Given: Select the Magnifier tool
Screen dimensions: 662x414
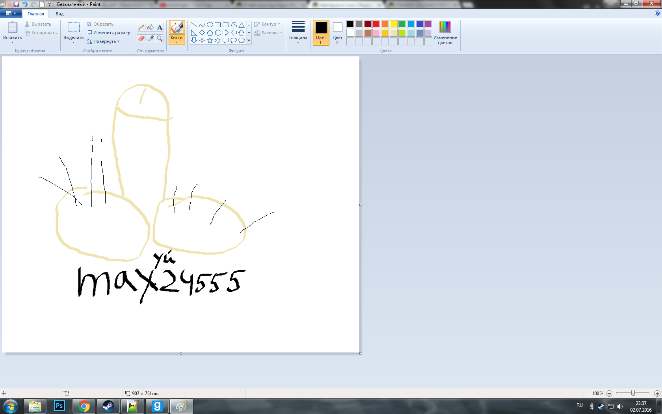Looking at the screenshot, I should (160, 38).
